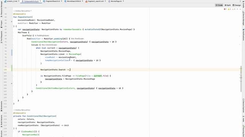This screenshot has width=245, height=137.
Task: Collapse fold marker at line 105
Action: point(11,84)
